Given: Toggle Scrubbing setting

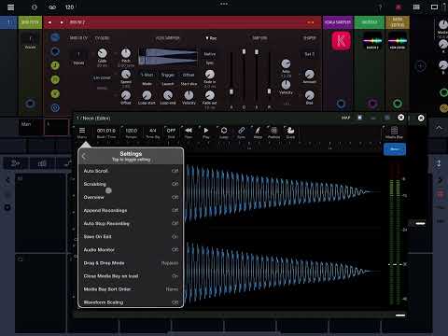Looking at the screenshot, I should 131,184.
